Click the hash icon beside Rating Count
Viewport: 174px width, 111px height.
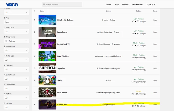tap(5, 37)
